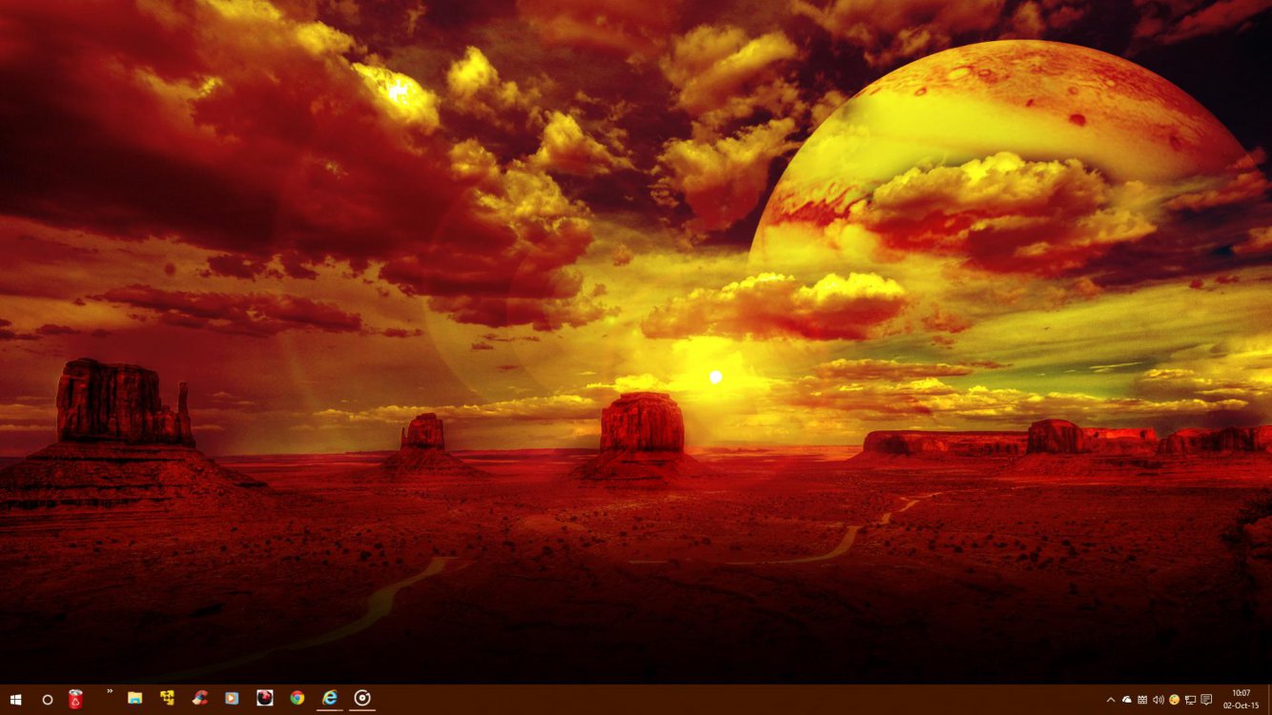Launch File Explorer from the taskbar

coord(135,698)
